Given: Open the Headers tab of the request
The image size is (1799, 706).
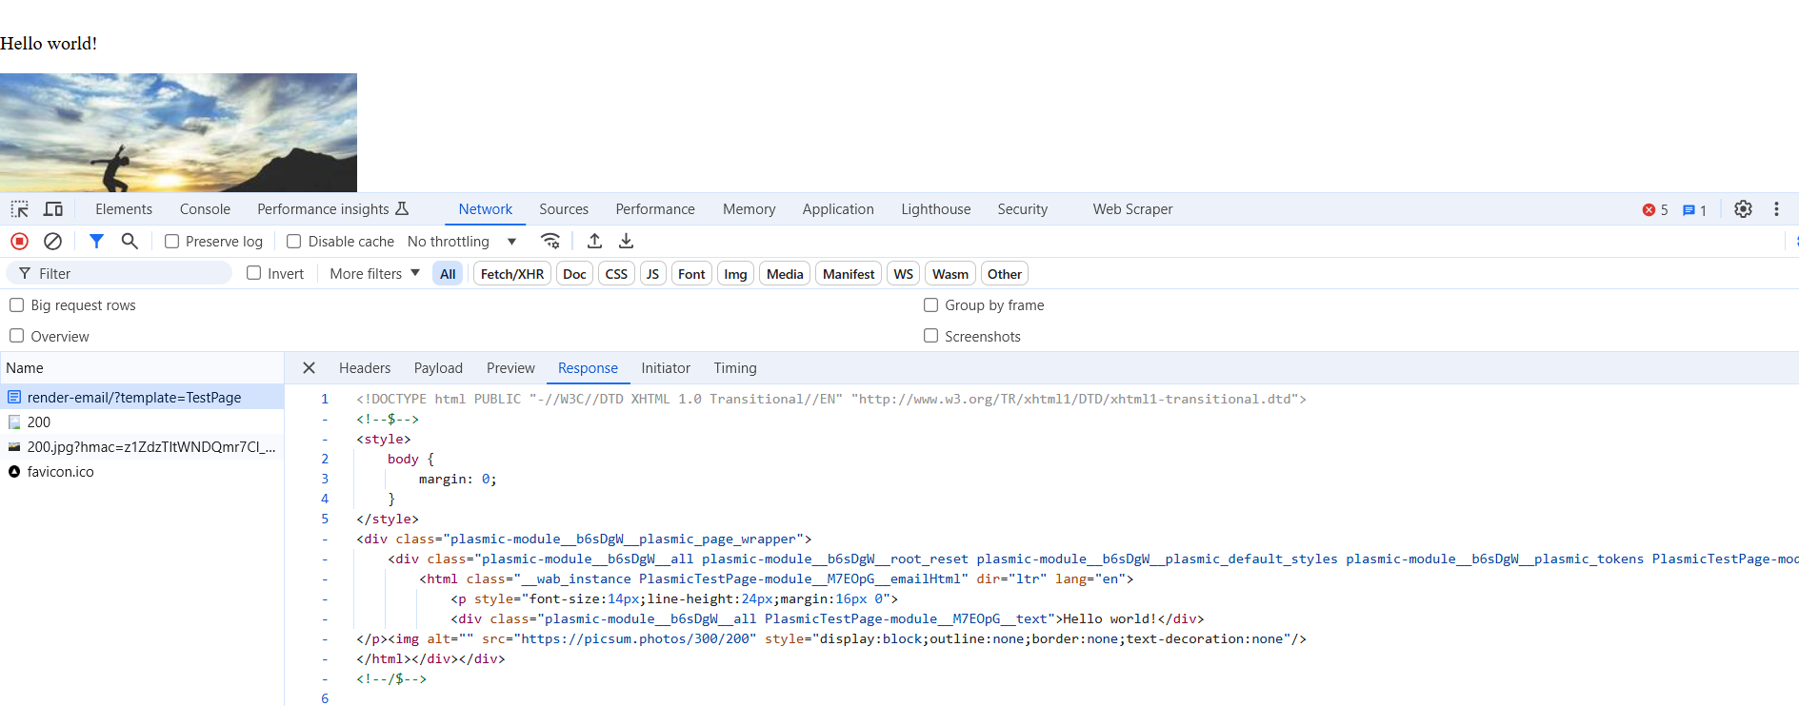Looking at the screenshot, I should [x=365, y=368].
